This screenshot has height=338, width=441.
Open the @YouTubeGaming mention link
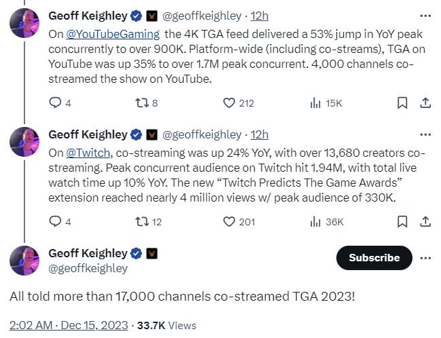click(x=113, y=34)
